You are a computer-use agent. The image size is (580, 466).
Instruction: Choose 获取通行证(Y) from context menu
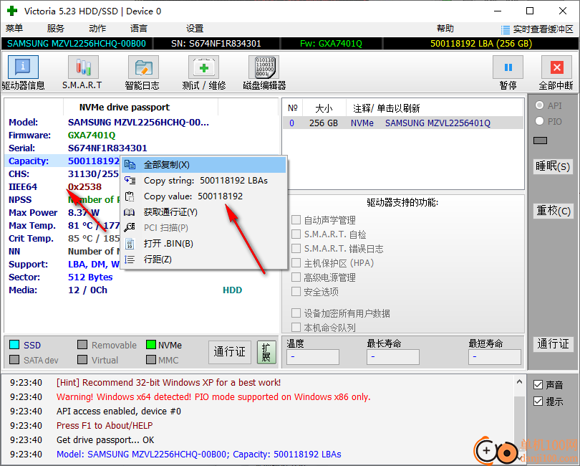point(204,212)
